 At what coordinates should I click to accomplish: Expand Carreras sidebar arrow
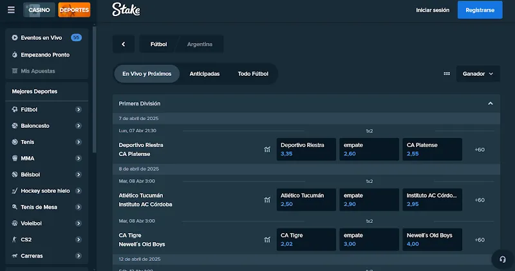point(79,256)
